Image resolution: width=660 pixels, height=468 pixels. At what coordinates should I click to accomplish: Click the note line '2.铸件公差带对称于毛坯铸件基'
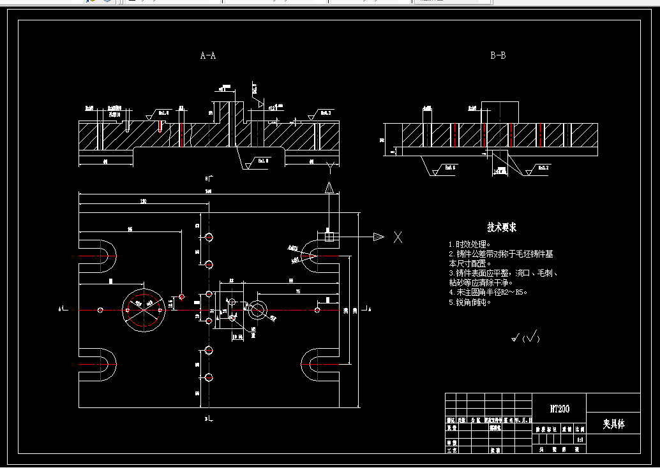pos(501,254)
